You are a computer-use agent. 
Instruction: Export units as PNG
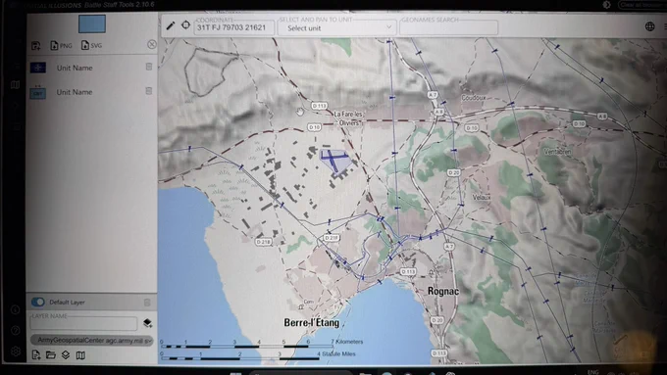(61, 45)
